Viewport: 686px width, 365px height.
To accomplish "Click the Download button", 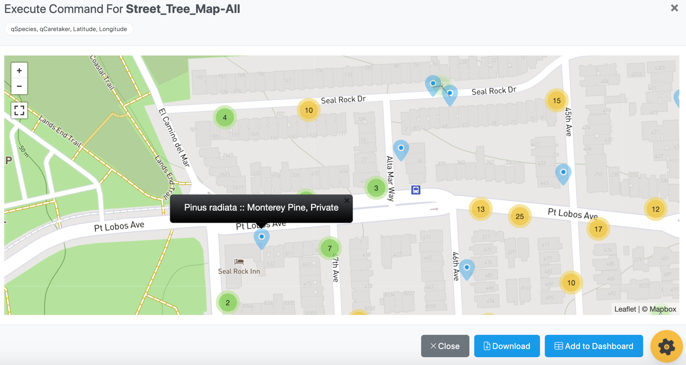I will 507,346.
